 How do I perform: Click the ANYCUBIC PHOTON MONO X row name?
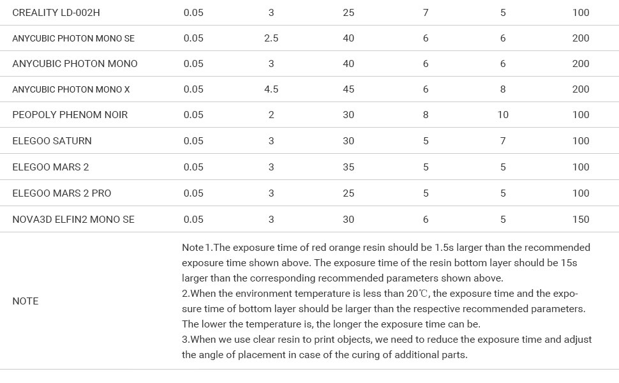pyautogui.click(x=71, y=89)
